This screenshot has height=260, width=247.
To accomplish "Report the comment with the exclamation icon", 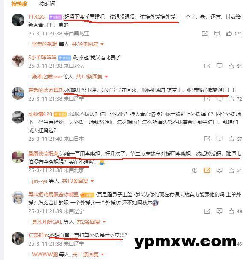I will click(x=194, y=170).
